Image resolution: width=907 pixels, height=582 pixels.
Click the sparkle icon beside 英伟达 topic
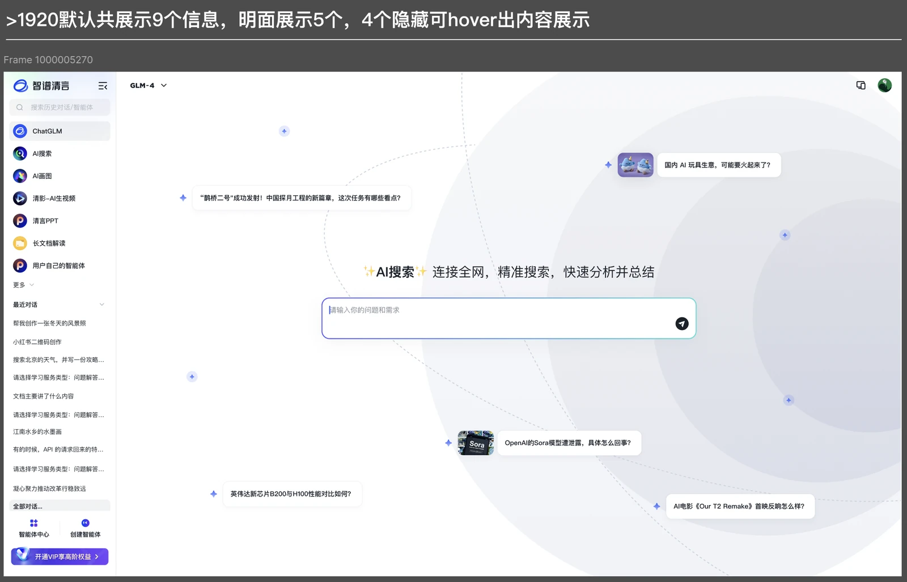[214, 494]
